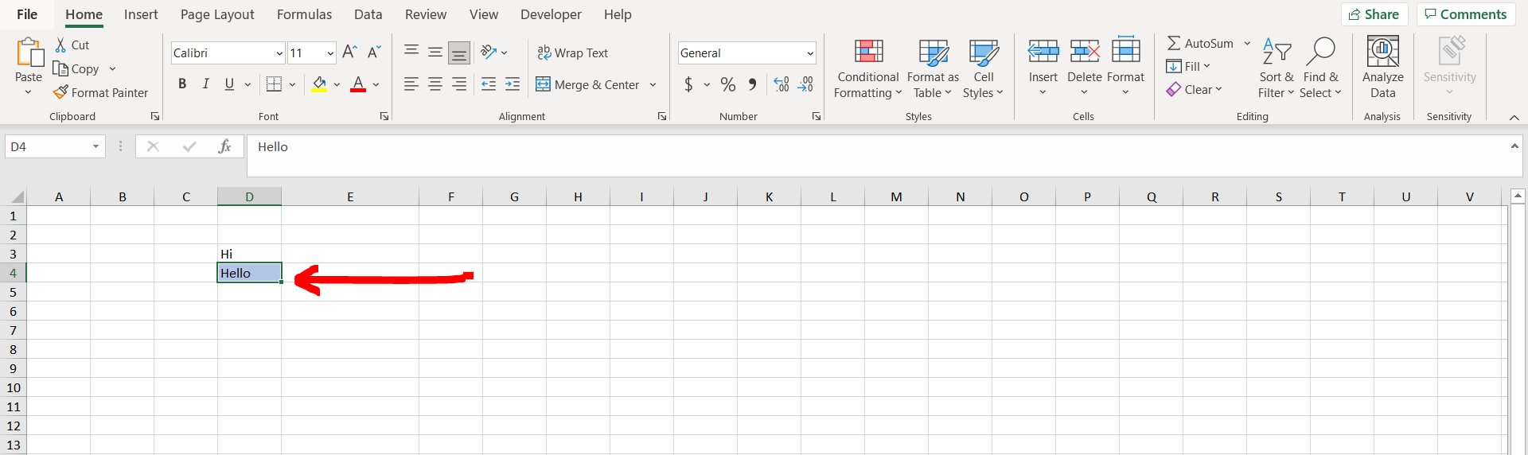Click the Analyze Data icon

coord(1382,52)
